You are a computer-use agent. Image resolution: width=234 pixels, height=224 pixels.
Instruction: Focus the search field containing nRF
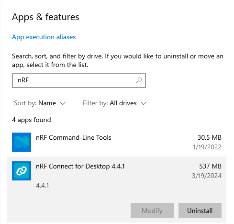(x=79, y=80)
